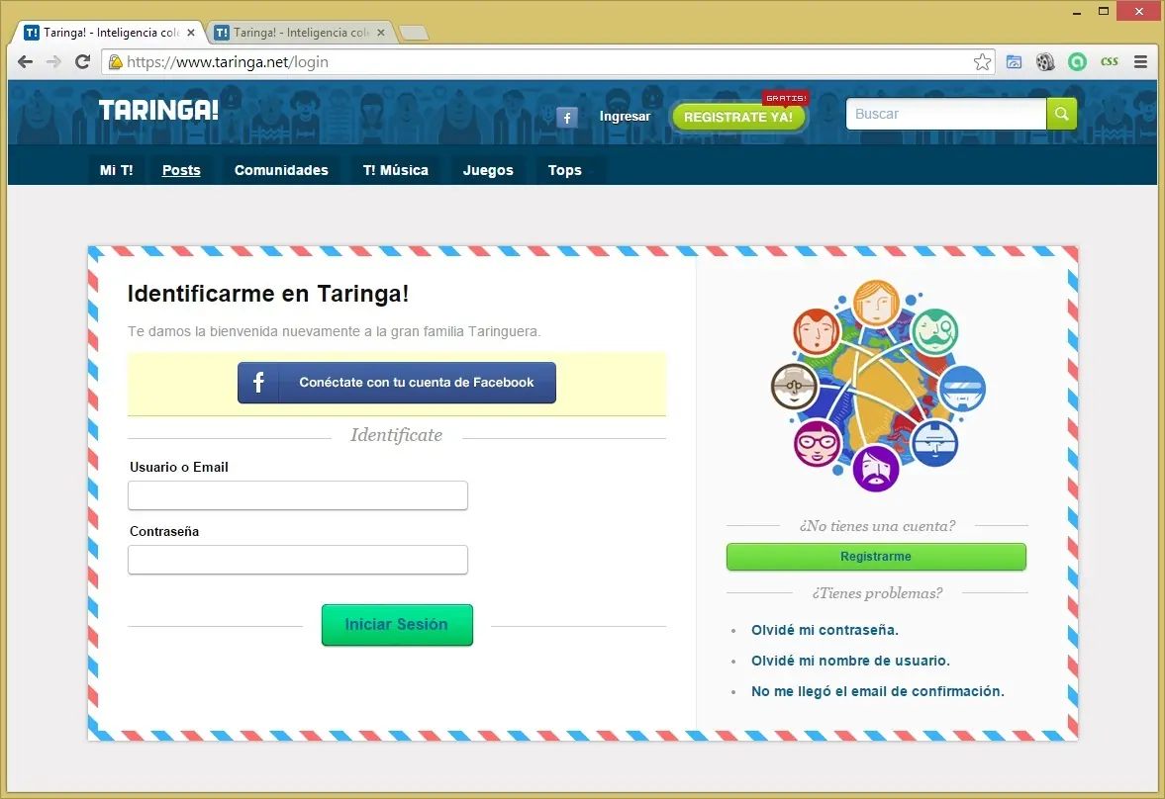Focus the Contraseña password field
The width and height of the screenshot is (1165, 799).
tap(298, 560)
